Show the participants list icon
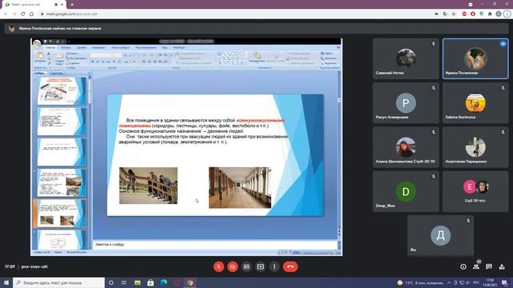513x288 pixels. coord(476,266)
